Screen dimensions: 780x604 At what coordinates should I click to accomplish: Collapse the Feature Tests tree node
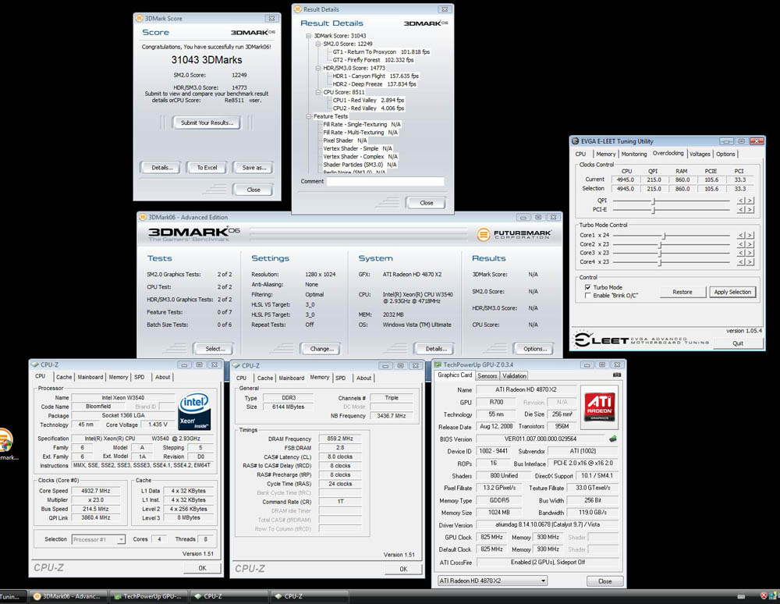(x=308, y=116)
